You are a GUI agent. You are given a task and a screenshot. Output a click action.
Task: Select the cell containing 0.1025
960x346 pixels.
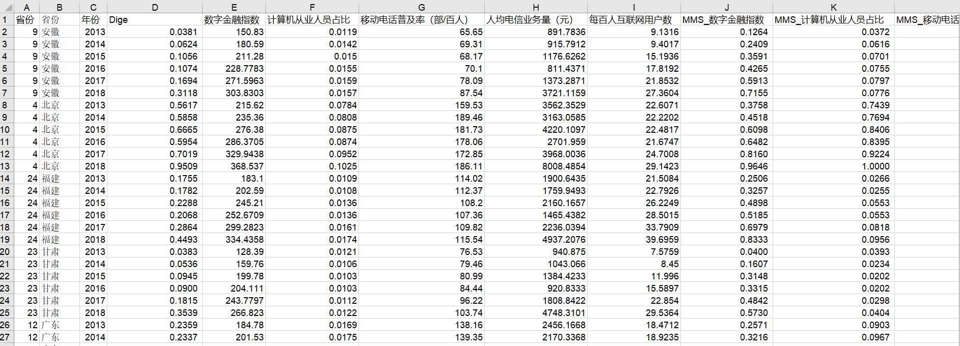point(312,166)
